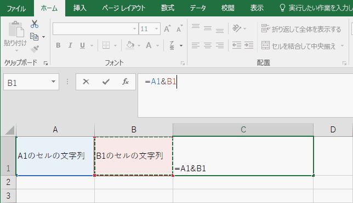Click the Cut scissors icon
This screenshot has height=203, width=353.
point(35,24)
